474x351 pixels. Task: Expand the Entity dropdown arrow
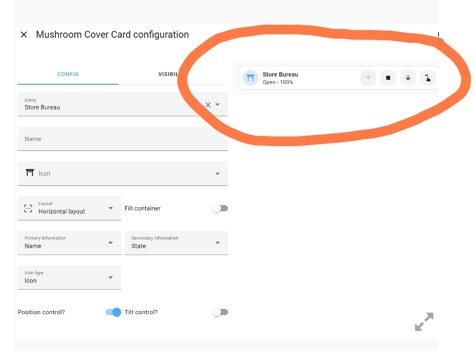point(218,104)
